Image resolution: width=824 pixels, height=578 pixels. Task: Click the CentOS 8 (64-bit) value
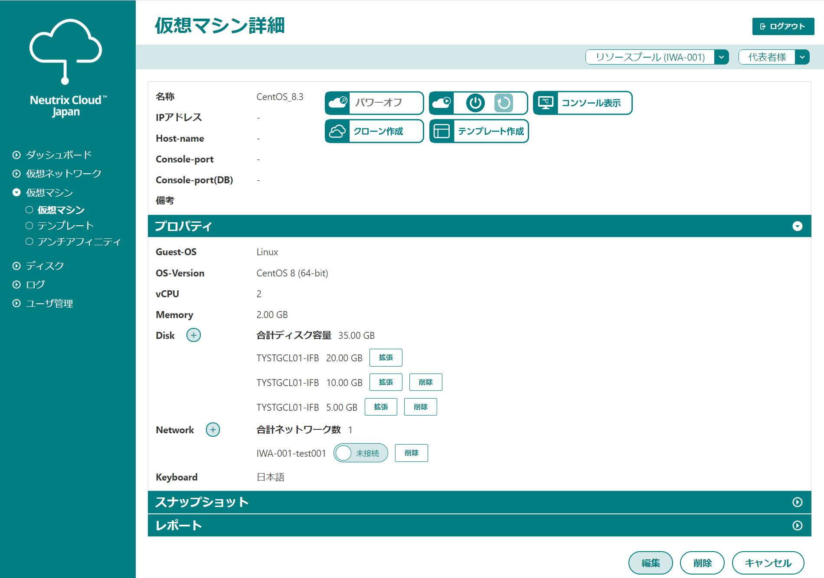292,273
